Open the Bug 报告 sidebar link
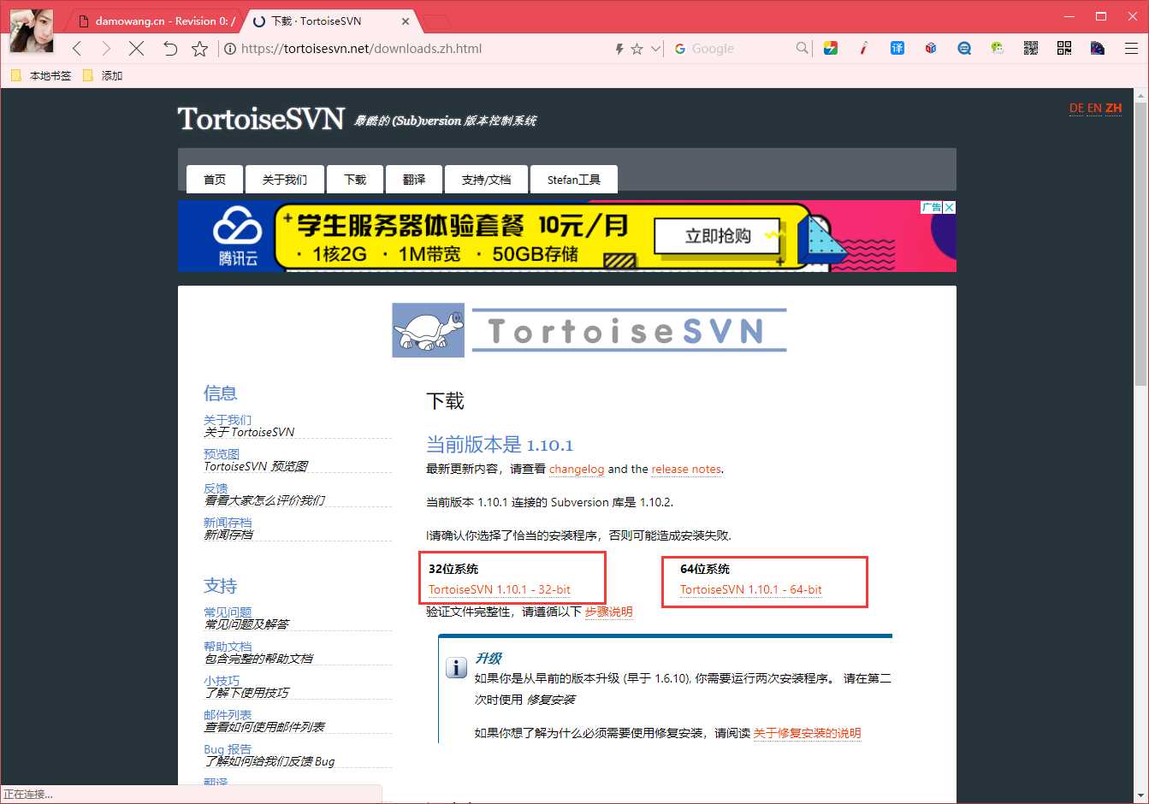1149x804 pixels. (x=228, y=749)
